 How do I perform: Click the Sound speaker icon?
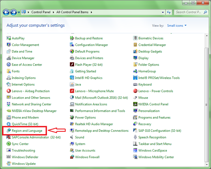click(x=72, y=137)
